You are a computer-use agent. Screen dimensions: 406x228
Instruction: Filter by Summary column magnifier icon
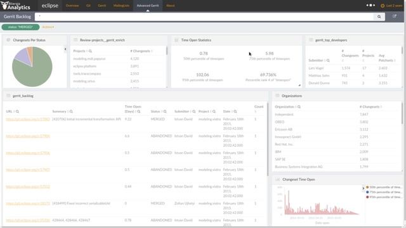71,111
